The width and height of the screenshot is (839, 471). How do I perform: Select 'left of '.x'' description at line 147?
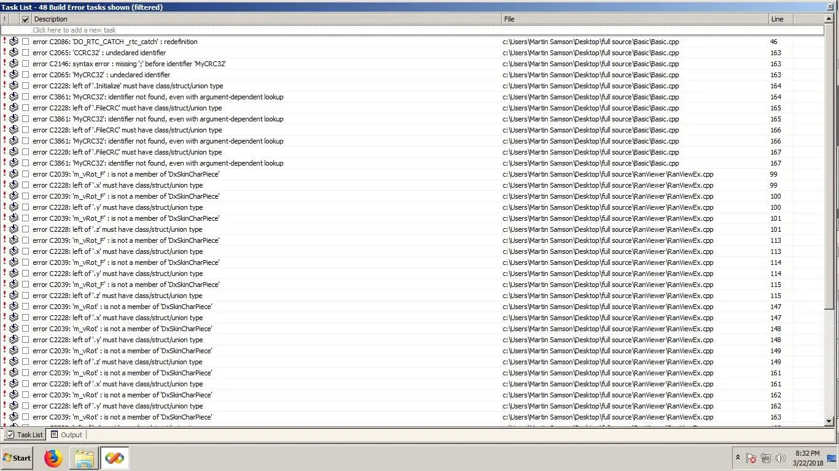[x=117, y=318]
